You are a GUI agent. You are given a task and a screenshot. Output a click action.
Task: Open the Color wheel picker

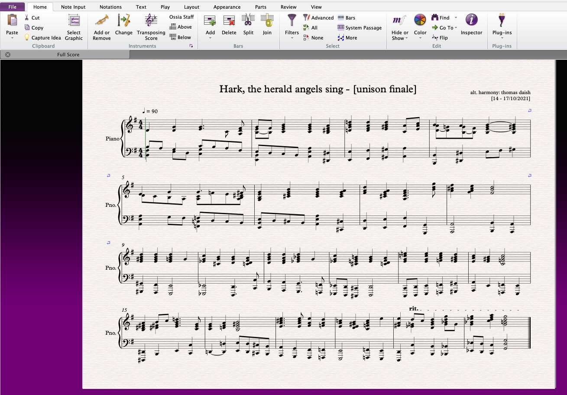[420, 21]
